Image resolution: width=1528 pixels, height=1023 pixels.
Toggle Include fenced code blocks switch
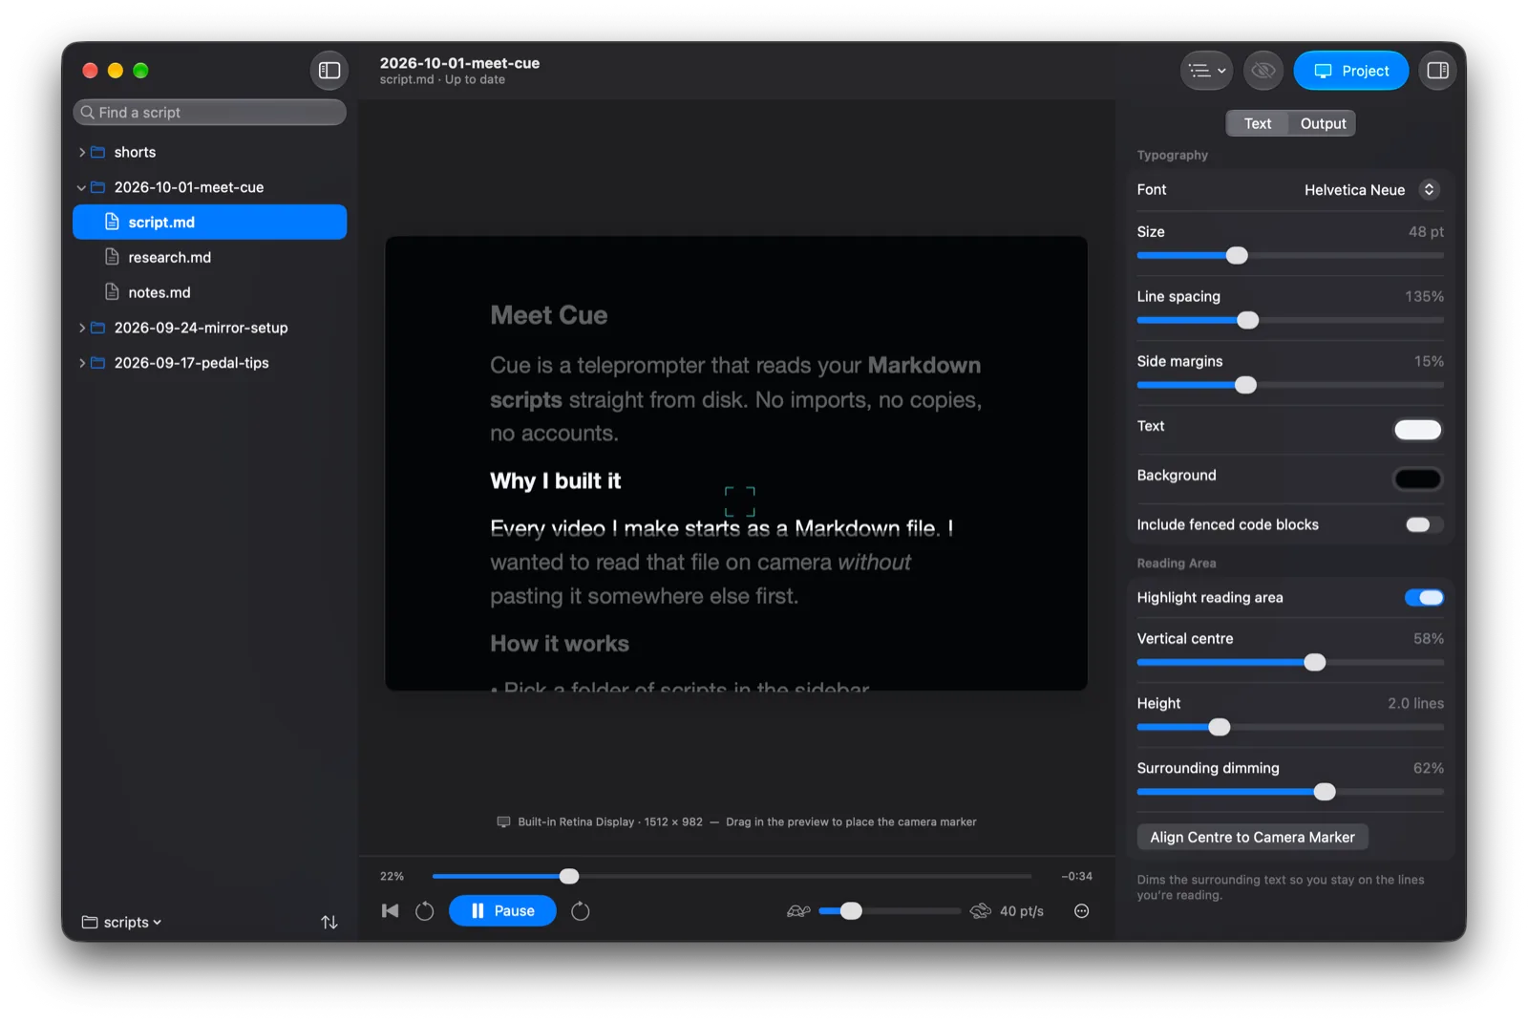[1424, 524]
